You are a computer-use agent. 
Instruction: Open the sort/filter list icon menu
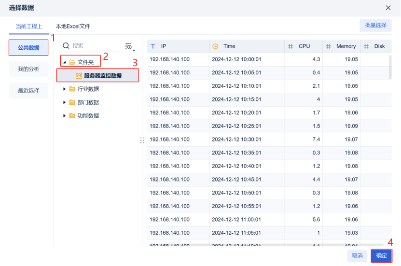coord(129,46)
